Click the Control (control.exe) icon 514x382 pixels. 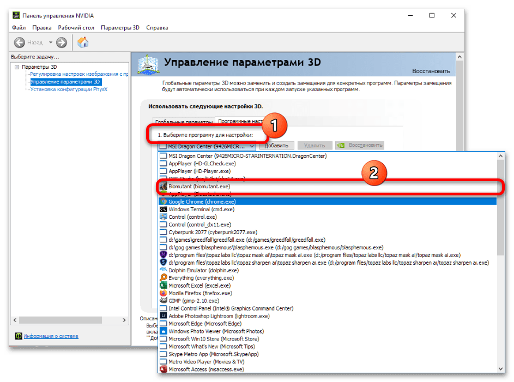163,217
